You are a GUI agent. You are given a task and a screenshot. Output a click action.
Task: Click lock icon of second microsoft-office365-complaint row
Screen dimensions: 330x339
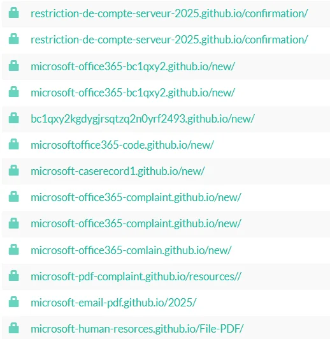point(13,222)
